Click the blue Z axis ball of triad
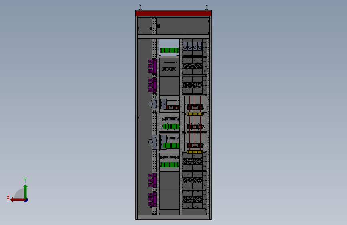The image size is (347, 225). coord(26,200)
